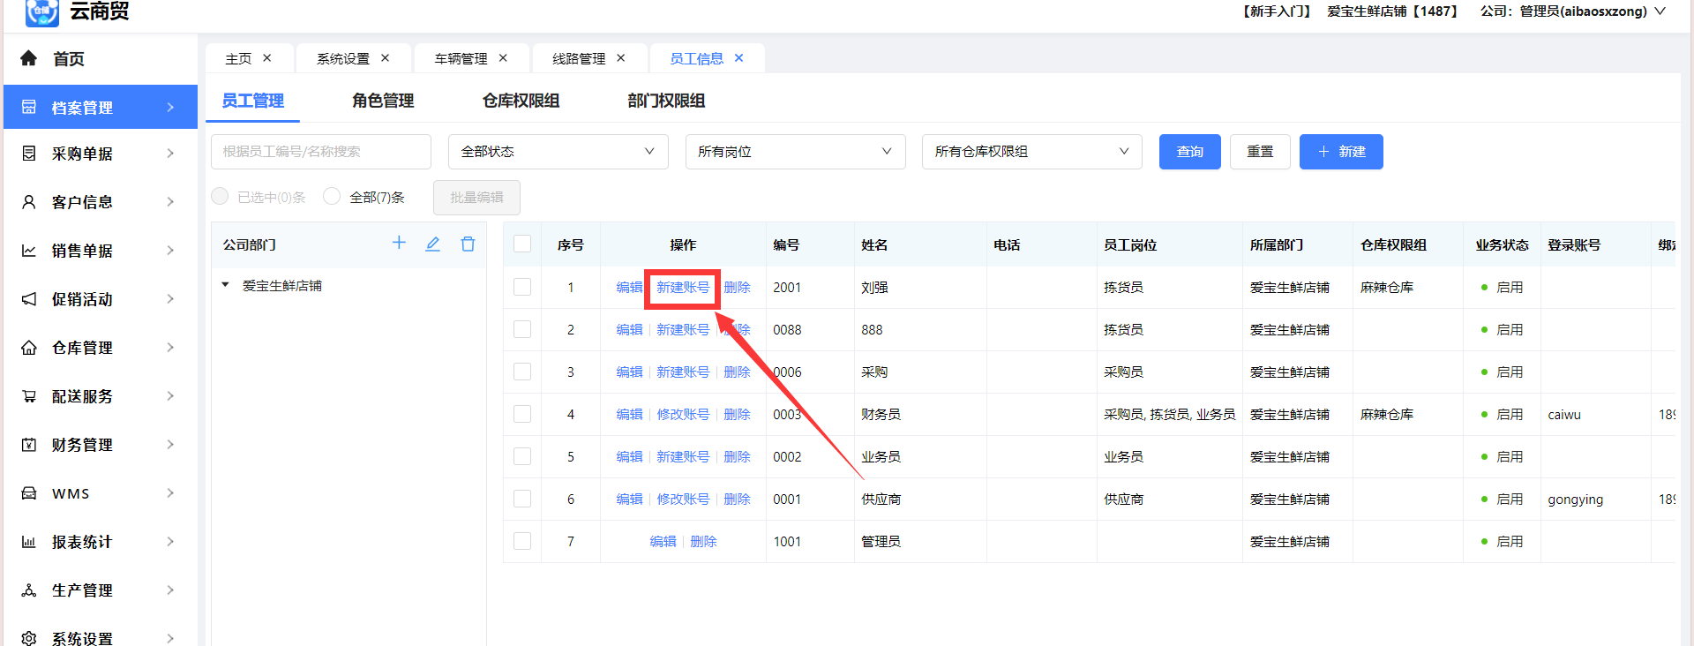Screen dimensions: 1694x646
Task: Collapse the 爱宝生鲜店铺 tree node
Action: tap(226, 285)
